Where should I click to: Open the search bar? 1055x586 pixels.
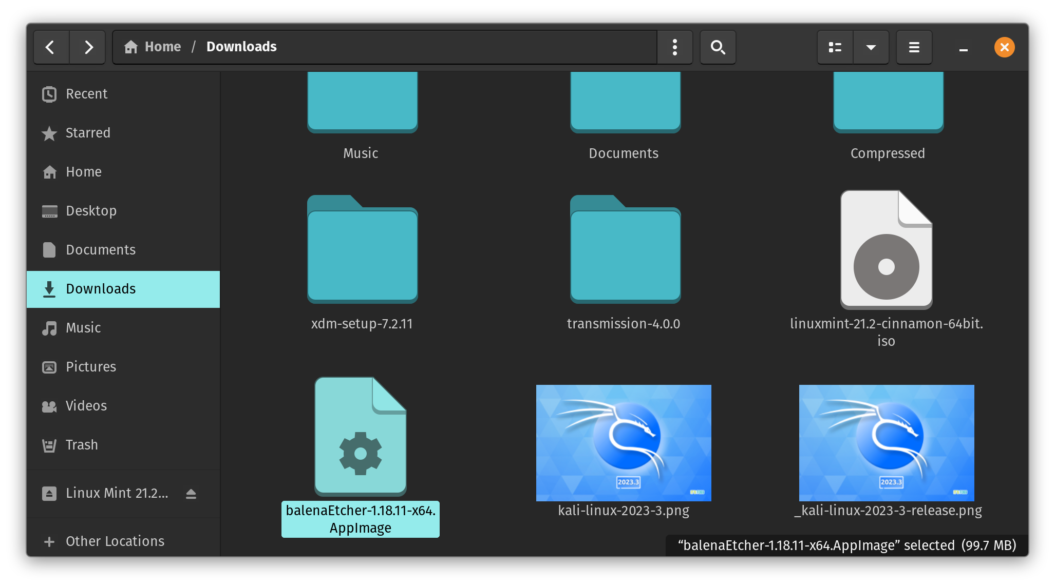718,47
